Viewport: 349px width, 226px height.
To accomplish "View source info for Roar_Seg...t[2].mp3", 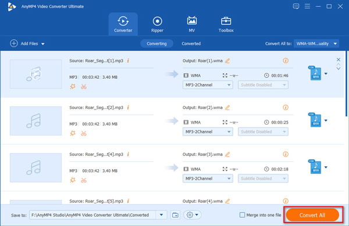I will click(x=128, y=107).
